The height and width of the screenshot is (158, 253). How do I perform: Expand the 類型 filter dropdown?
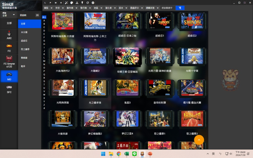[48, 8]
